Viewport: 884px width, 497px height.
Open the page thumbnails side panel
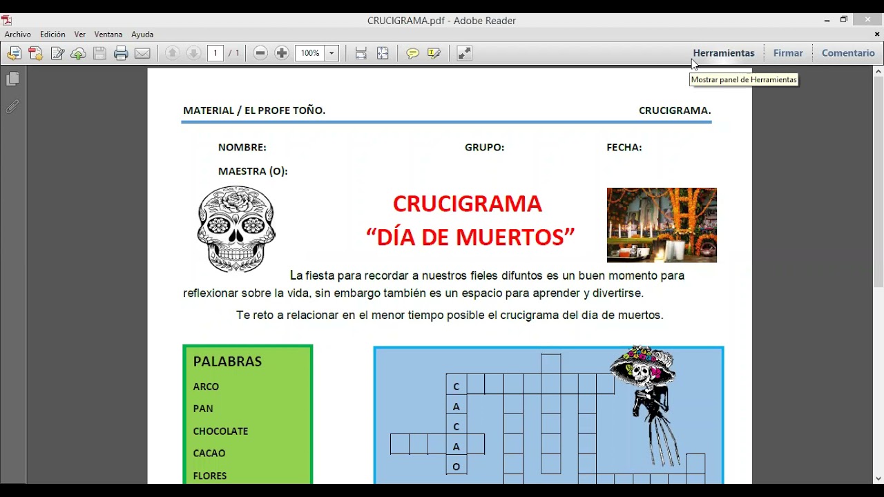[x=12, y=79]
